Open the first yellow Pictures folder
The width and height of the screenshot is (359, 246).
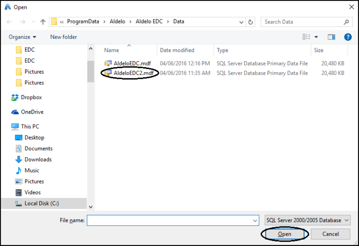(x=34, y=72)
